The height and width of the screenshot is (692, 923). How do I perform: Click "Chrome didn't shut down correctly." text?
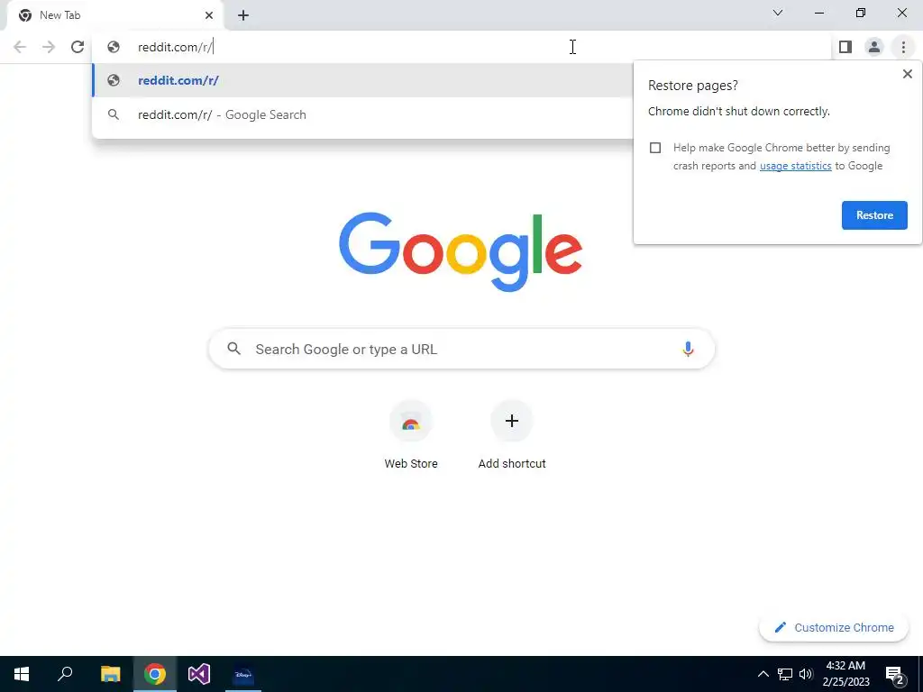(x=739, y=111)
